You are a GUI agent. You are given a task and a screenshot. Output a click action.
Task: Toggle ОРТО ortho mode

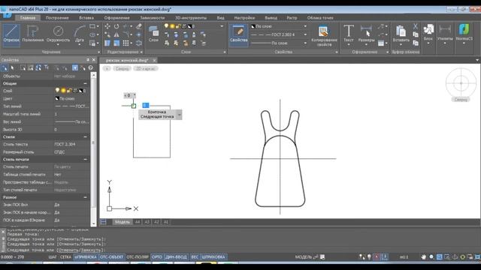[157, 256]
